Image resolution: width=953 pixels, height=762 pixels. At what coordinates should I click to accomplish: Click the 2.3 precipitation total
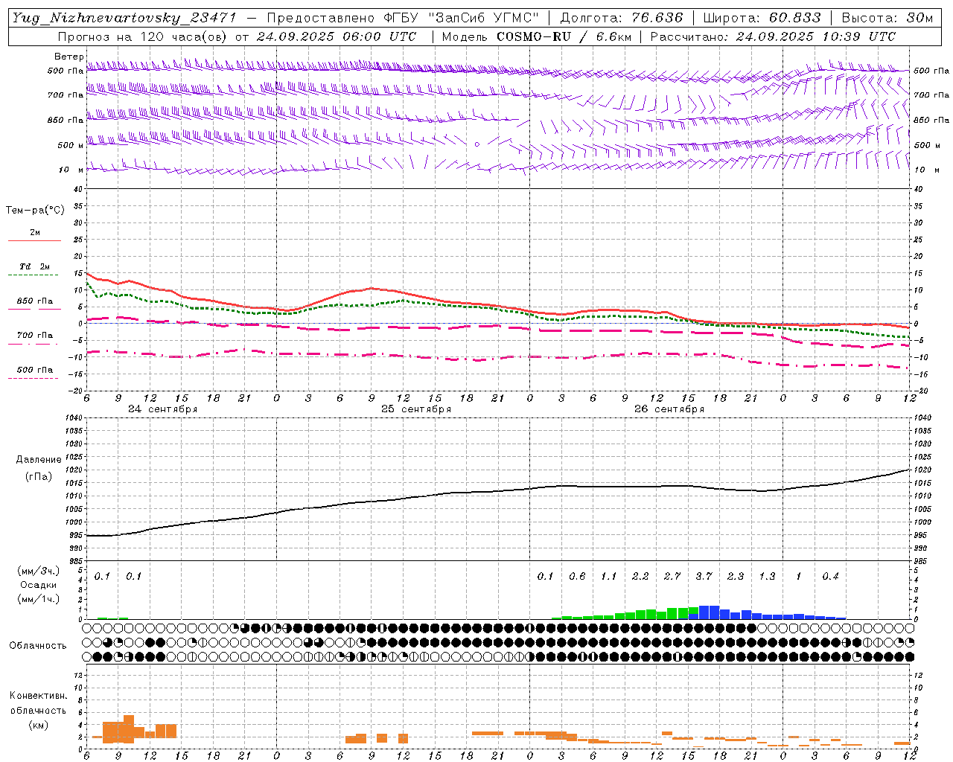pyautogui.click(x=736, y=576)
